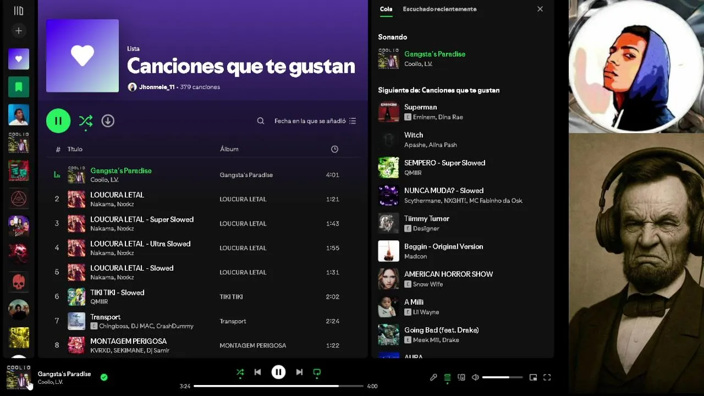Viewport: 704px width, 396px height.
Task: Open Liked Songs heart tile in sidebar
Action: tap(19, 59)
